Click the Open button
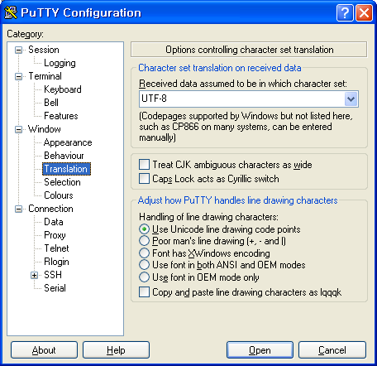377x366 pixels. coord(260,350)
